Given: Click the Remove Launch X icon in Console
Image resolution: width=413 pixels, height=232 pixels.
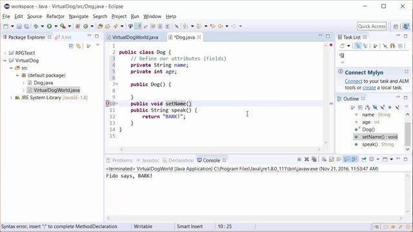Looking at the screenshot, I should 307,159.
